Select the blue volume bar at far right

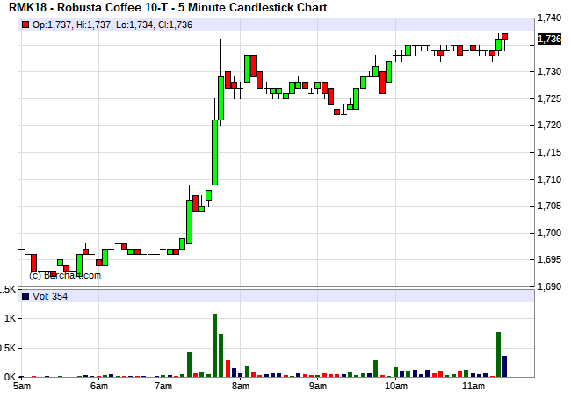pyautogui.click(x=505, y=366)
